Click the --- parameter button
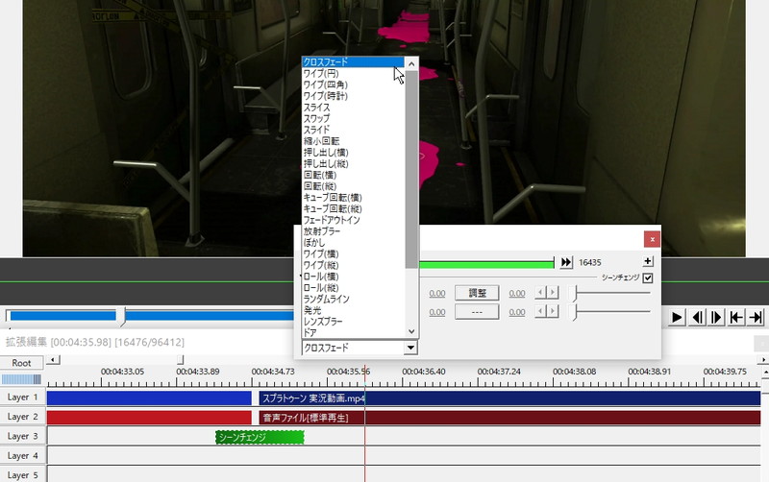Viewport: 769px width, 482px height. pyautogui.click(x=477, y=311)
